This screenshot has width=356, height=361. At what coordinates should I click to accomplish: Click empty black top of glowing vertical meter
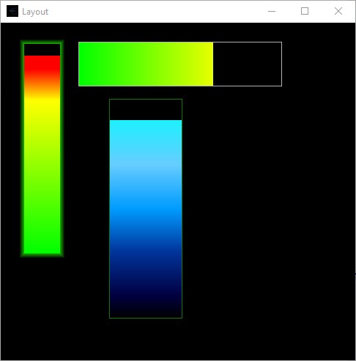(x=42, y=50)
